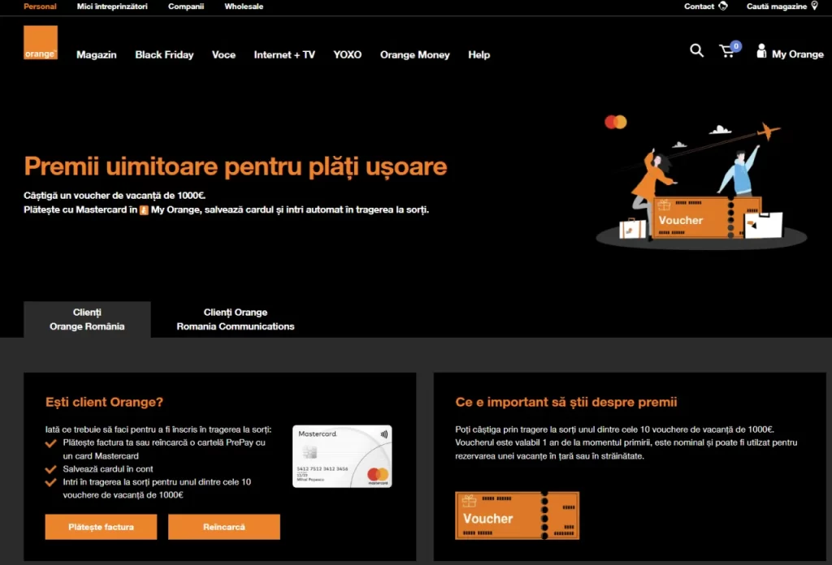Screen dimensions: 832x565
Task: Click the chat bubble icon next to Contact
Action: [721, 6]
